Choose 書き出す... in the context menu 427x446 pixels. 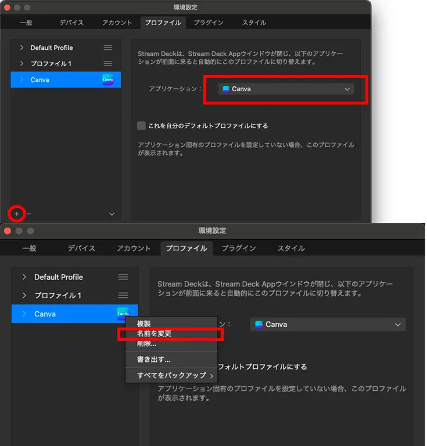click(x=171, y=359)
